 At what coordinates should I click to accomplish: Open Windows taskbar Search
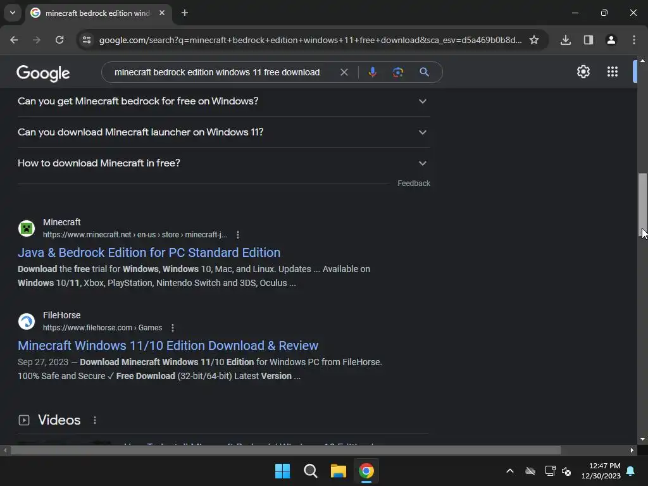[310, 471]
